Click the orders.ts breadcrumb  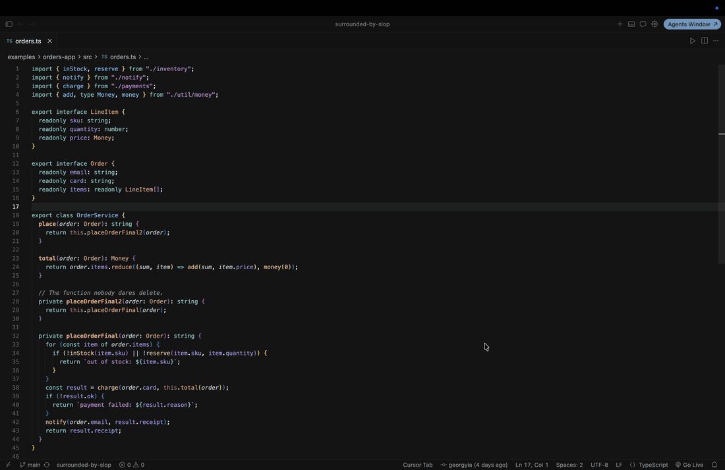pyautogui.click(x=119, y=57)
